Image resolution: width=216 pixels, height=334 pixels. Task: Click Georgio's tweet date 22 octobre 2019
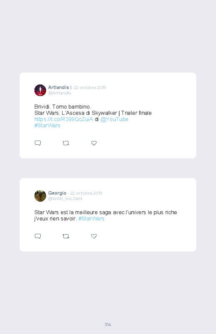coord(86,193)
